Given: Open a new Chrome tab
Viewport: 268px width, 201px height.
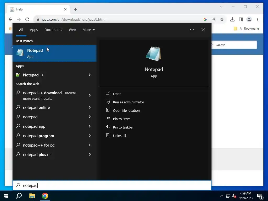Looking at the screenshot, I should pyautogui.click(x=75, y=9).
